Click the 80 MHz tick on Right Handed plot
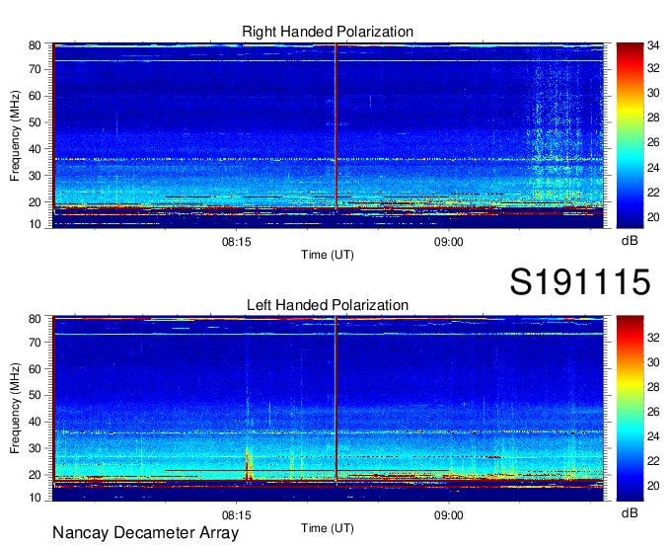 (x=35, y=45)
